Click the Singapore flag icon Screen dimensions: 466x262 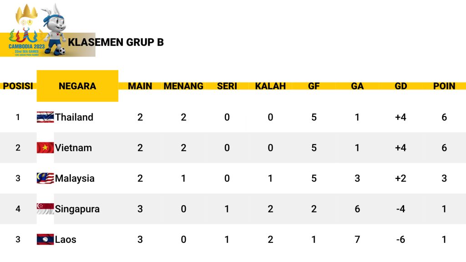point(45,209)
